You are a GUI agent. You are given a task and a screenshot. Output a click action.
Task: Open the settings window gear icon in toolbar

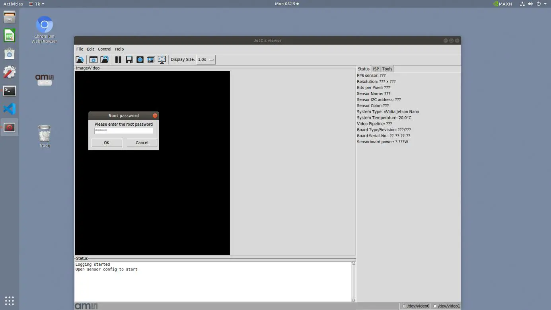click(x=93, y=60)
